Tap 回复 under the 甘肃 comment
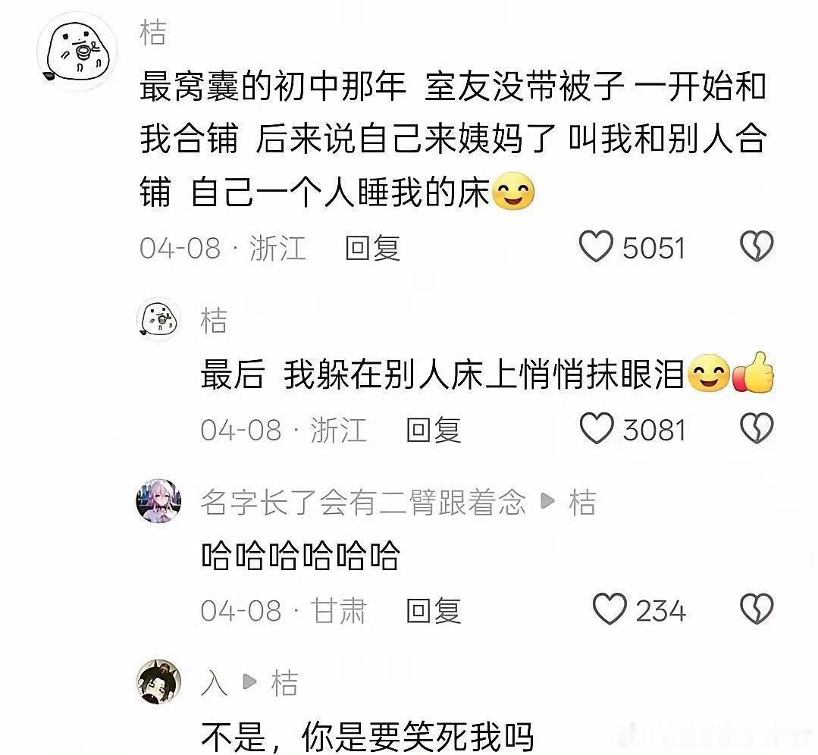 click(x=434, y=610)
